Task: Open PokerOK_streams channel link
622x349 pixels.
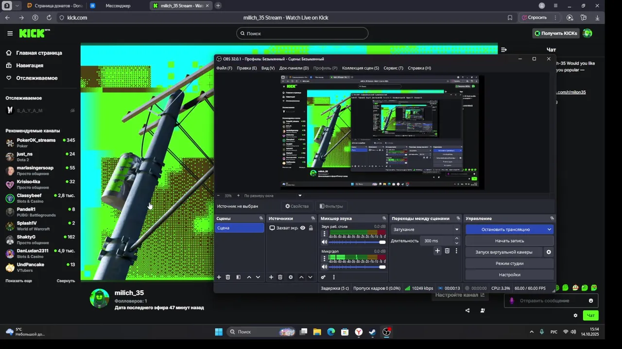Action: pos(36,140)
